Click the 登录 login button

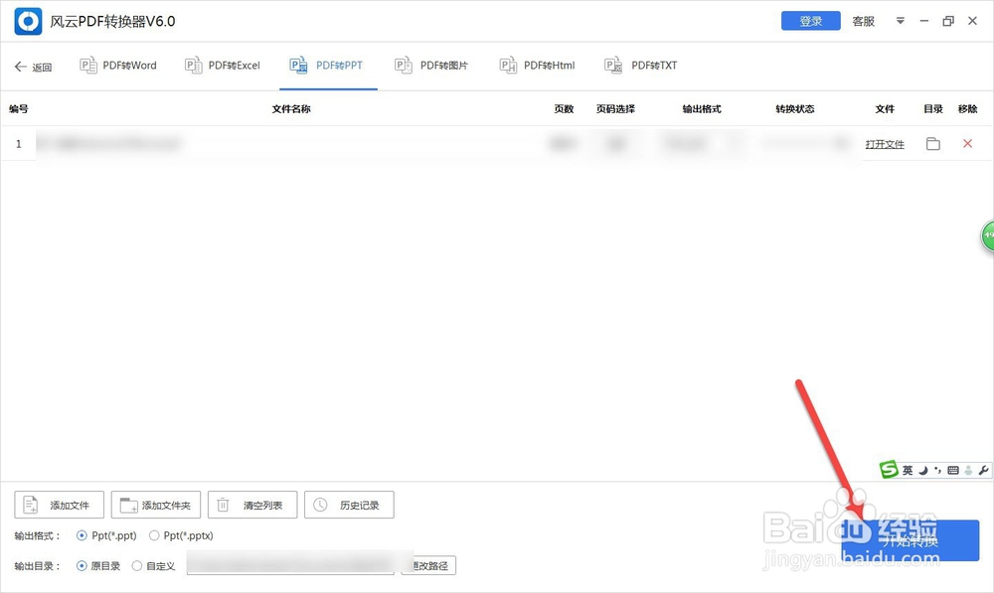tap(811, 21)
